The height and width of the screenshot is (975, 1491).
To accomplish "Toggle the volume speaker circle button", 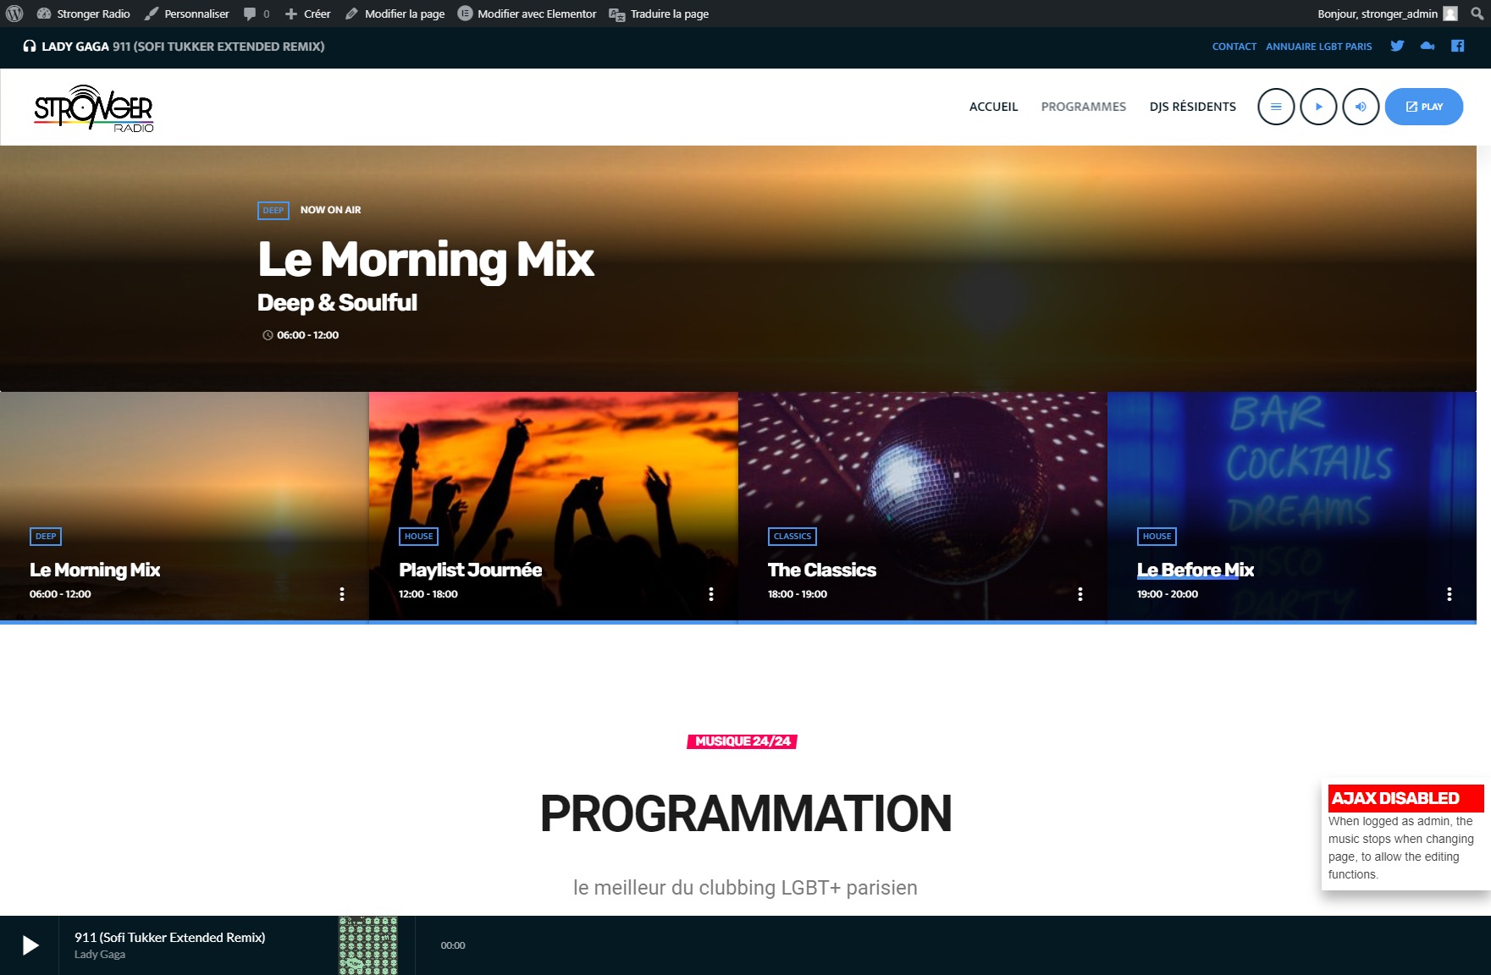I will point(1360,107).
